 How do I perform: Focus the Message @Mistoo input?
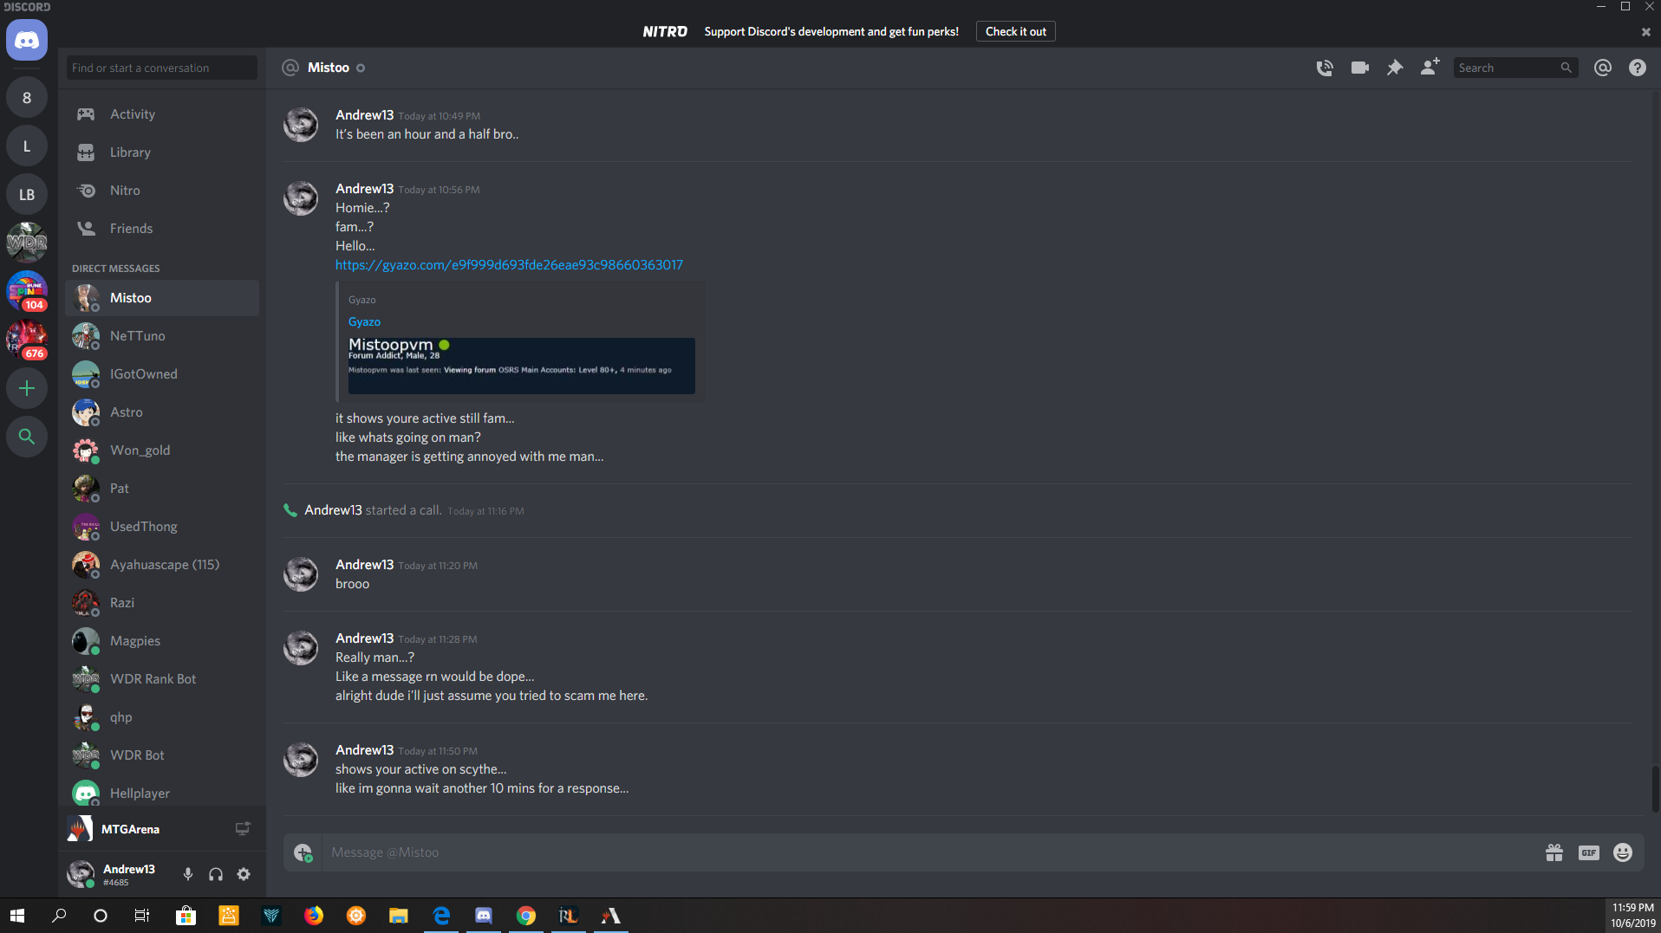click(x=928, y=852)
